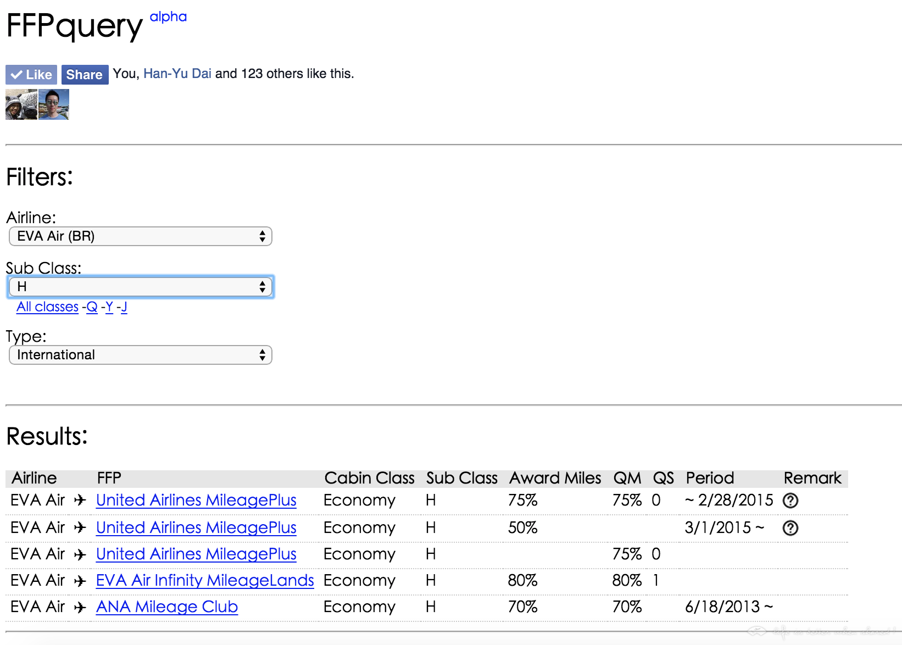
Task: Click the alpha superscript label
Action: 168,17
